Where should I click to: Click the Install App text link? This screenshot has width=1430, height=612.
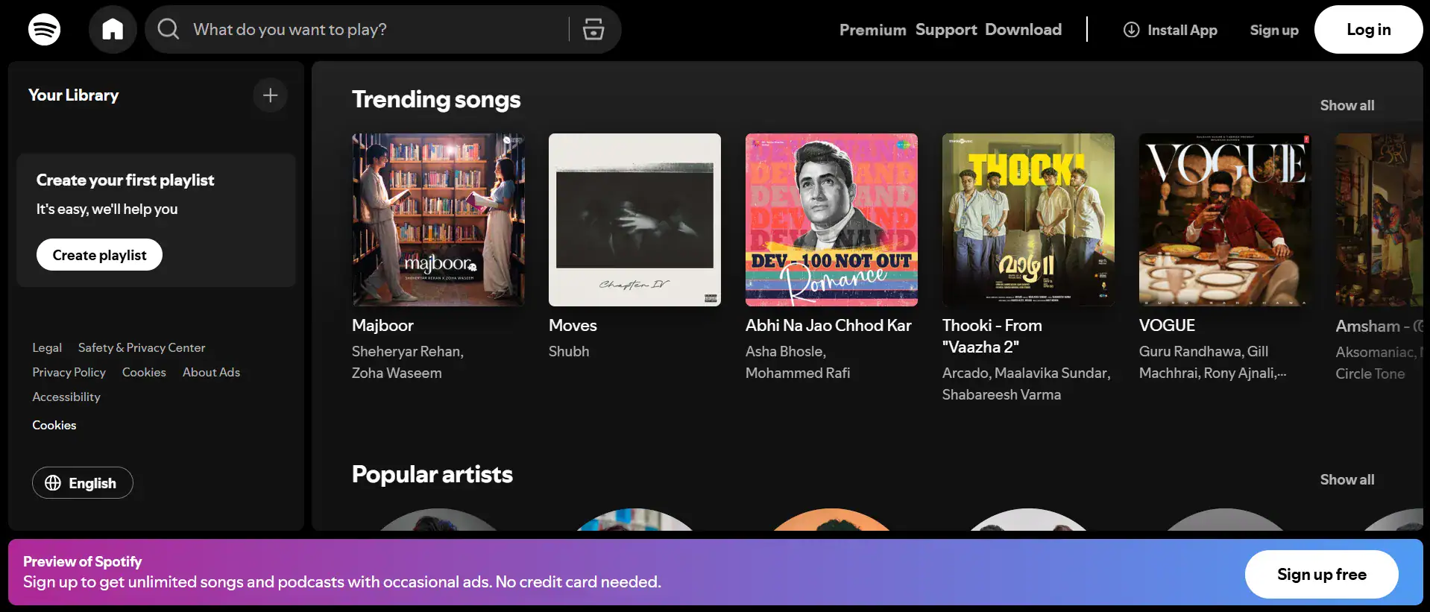1182,30
